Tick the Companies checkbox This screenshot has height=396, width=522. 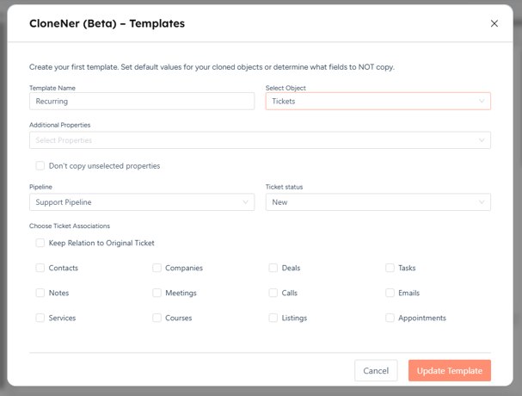pos(157,268)
